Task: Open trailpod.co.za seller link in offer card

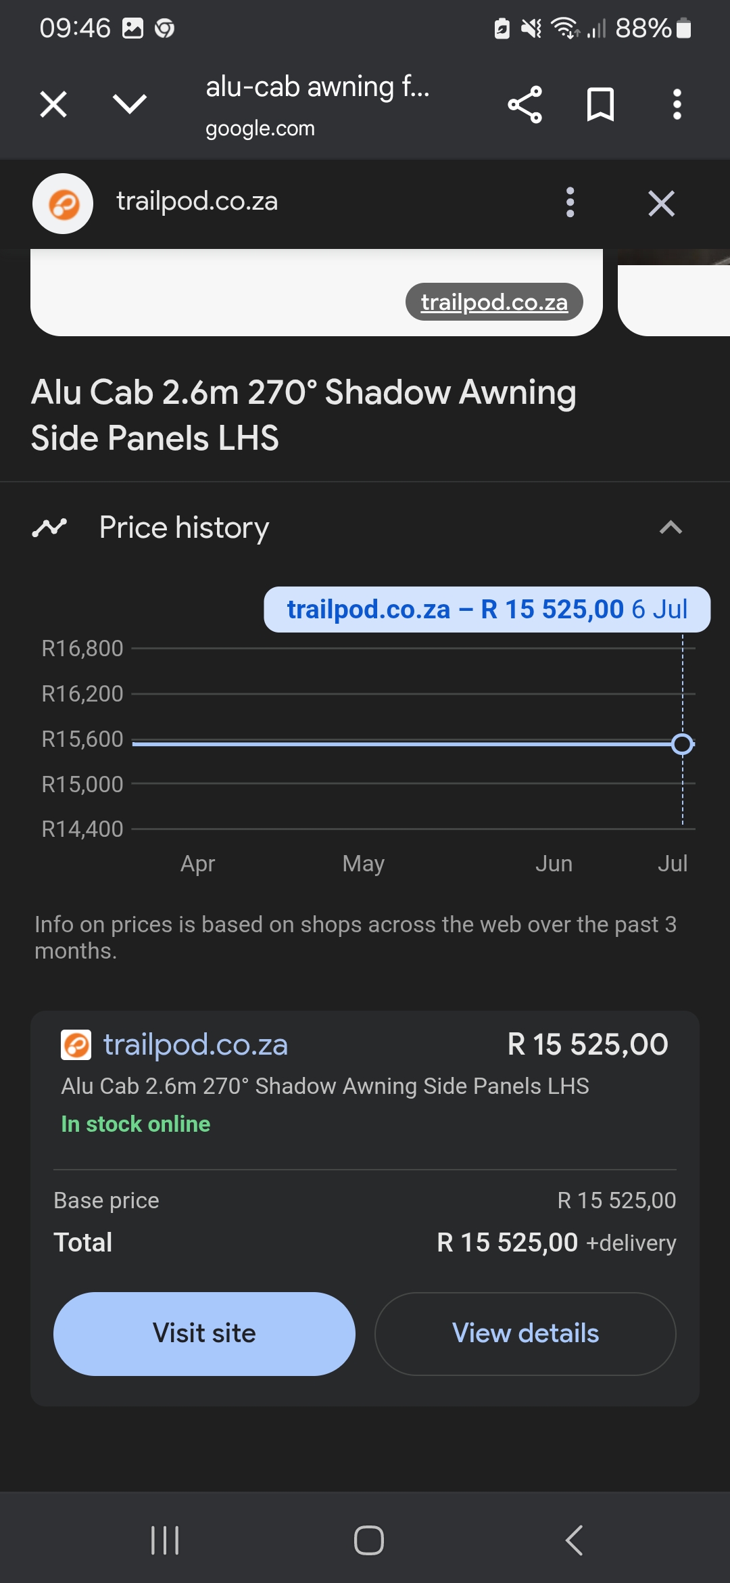Action: click(x=195, y=1045)
